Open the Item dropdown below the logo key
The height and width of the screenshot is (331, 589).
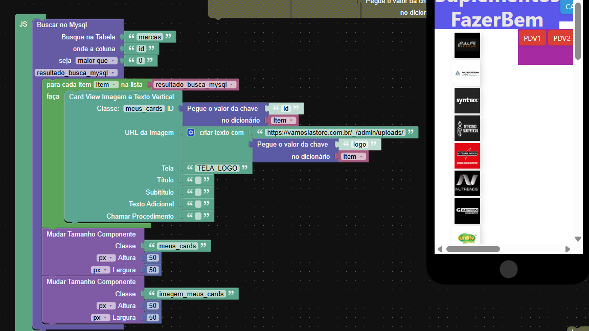point(353,156)
